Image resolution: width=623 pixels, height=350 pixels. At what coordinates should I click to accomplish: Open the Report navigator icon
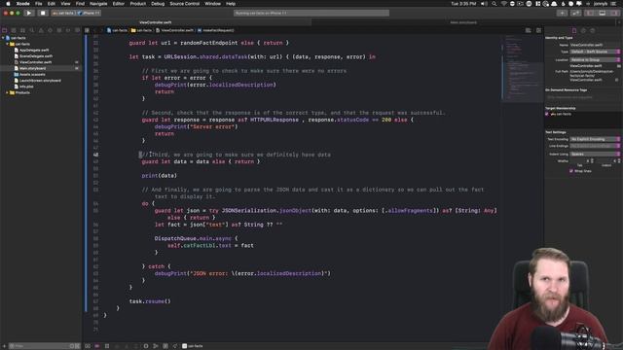click(77, 30)
